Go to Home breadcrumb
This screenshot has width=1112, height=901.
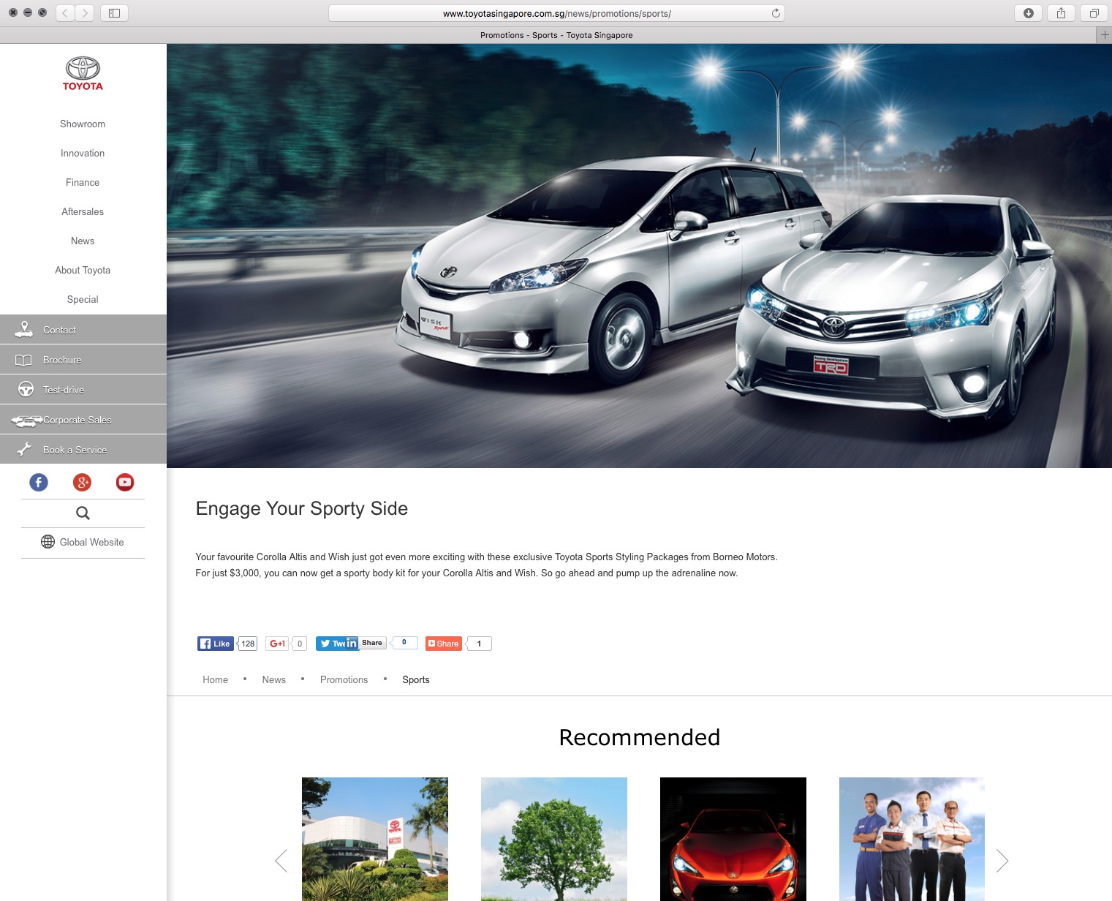216,680
